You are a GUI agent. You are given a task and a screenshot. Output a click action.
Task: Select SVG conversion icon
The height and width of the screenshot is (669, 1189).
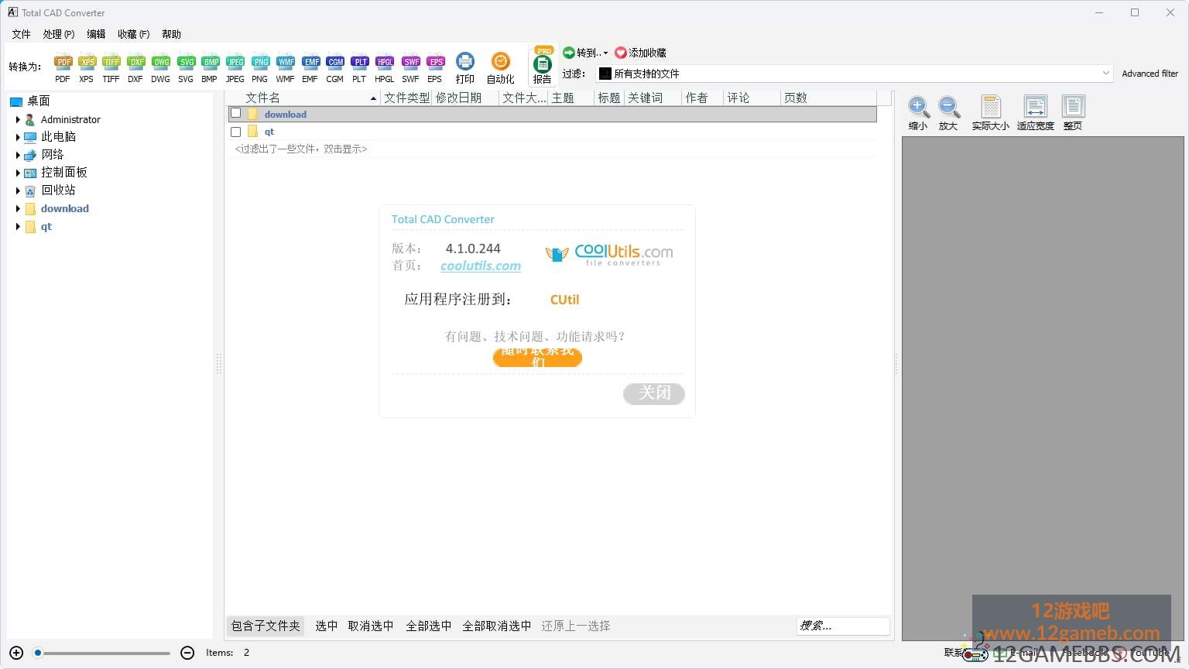(186, 68)
